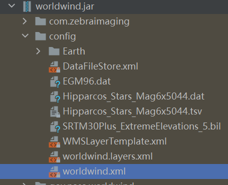Click the EGM96.dat unknown file icon

[x=55, y=81]
